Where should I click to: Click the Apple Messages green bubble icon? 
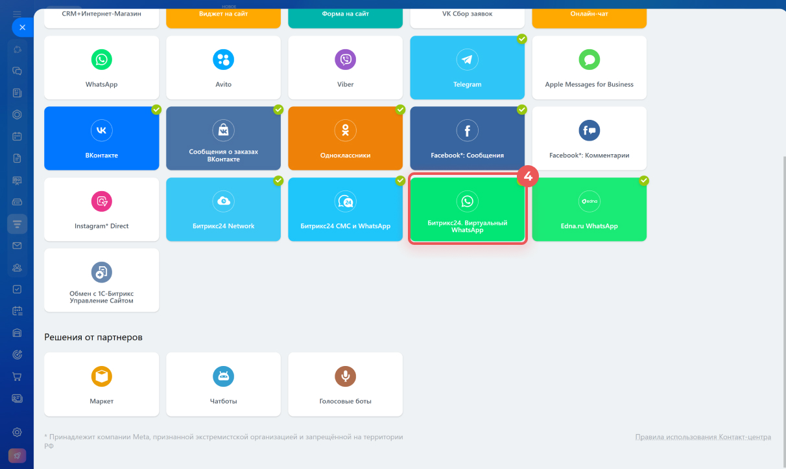[x=589, y=60]
